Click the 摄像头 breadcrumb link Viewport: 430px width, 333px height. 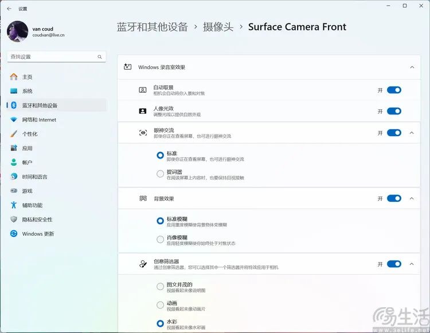pos(219,27)
